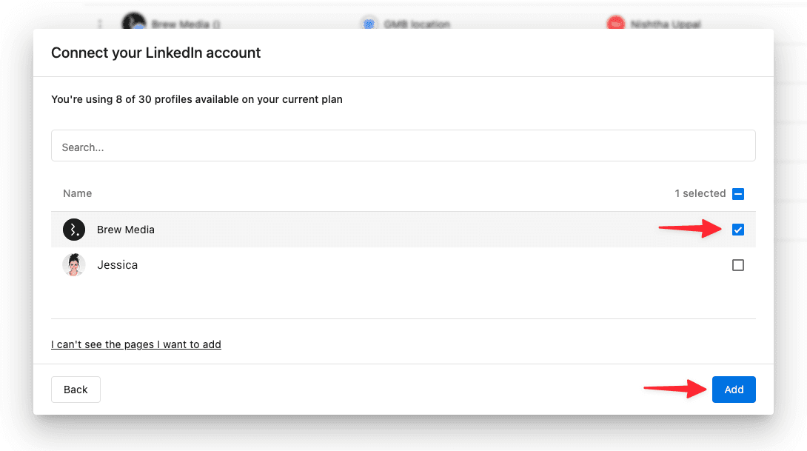
Task: Click the Brew Media profile logo icon
Action: point(73,230)
